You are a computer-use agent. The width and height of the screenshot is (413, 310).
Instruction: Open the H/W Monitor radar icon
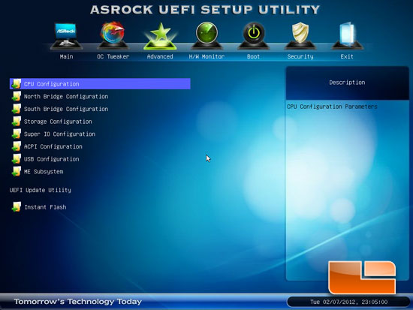(206, 36)
